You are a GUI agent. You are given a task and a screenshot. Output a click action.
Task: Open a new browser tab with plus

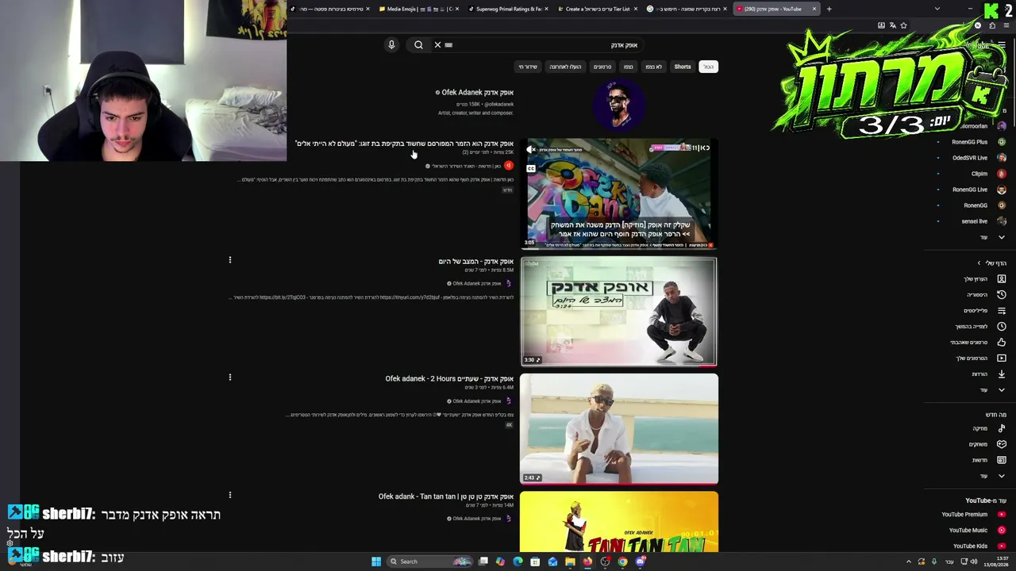(829, 10)
